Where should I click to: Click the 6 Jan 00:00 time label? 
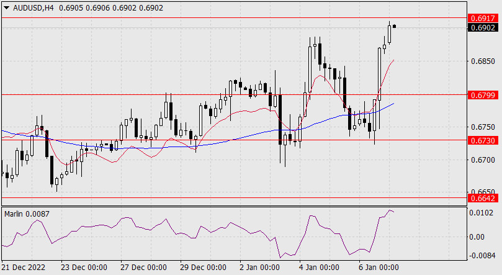[x=379, y=268]
